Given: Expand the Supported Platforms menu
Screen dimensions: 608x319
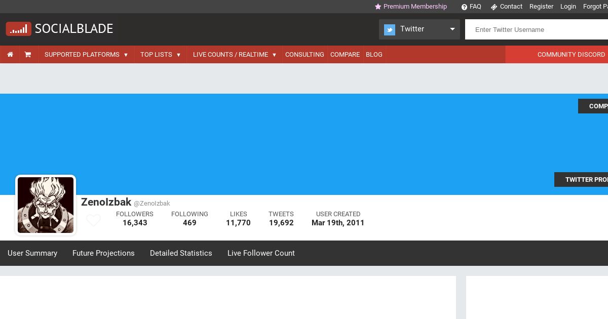Looking at the screenshot, I should (86, 55).
